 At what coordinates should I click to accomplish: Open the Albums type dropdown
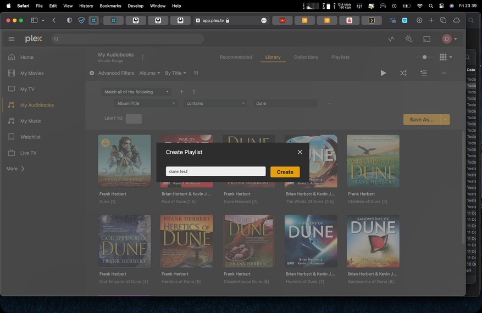[149, 73]
